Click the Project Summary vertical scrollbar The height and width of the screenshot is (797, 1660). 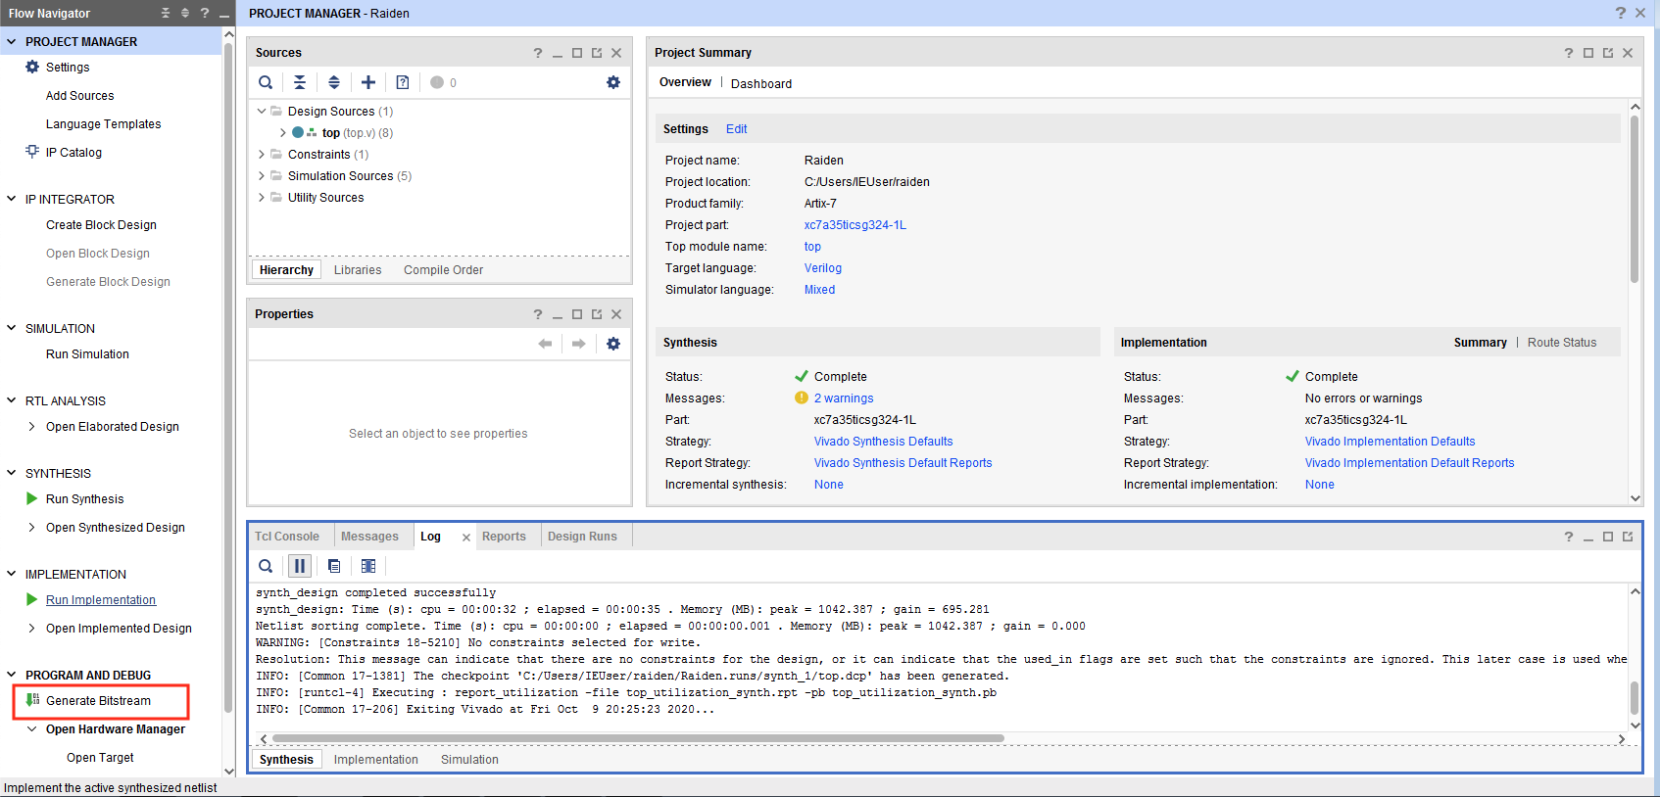pos(1635,199)
